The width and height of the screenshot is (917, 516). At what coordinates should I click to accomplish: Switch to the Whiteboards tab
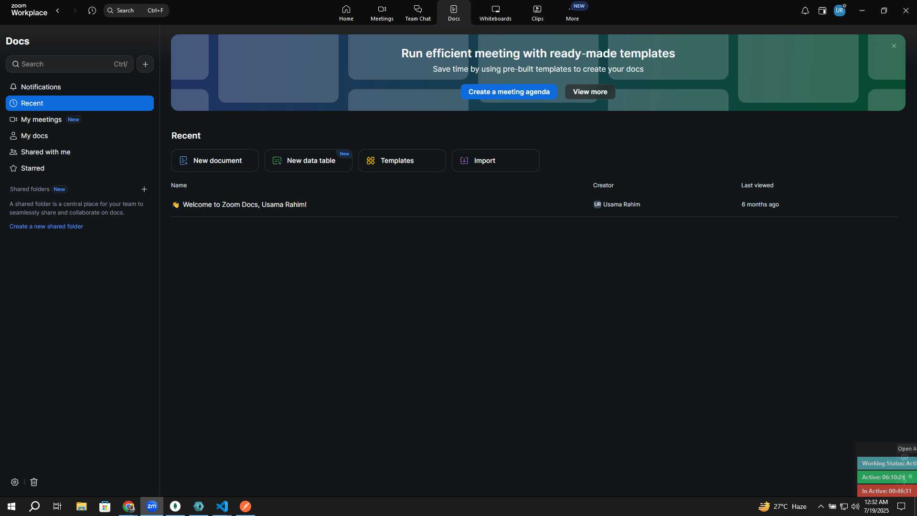coord(495,13)
